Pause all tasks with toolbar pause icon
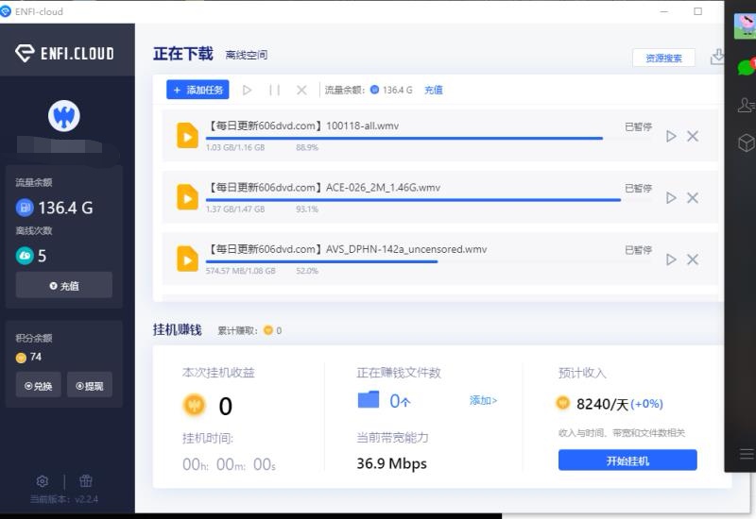 click(274, 90)
